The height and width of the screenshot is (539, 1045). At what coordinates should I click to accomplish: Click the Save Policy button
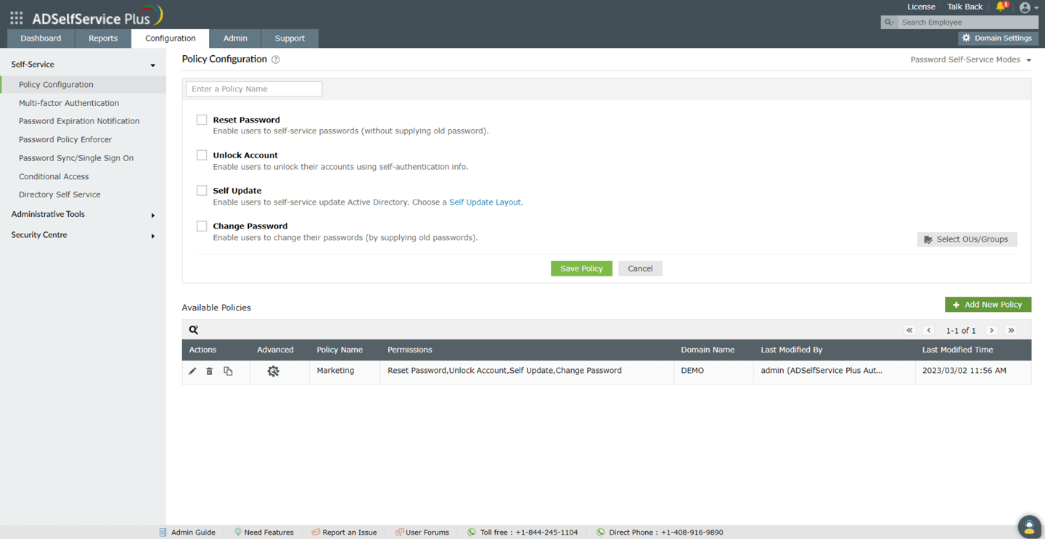point(581,268)
